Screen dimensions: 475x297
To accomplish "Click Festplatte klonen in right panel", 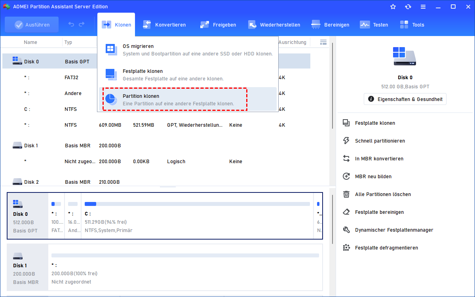I will (375, 123).
